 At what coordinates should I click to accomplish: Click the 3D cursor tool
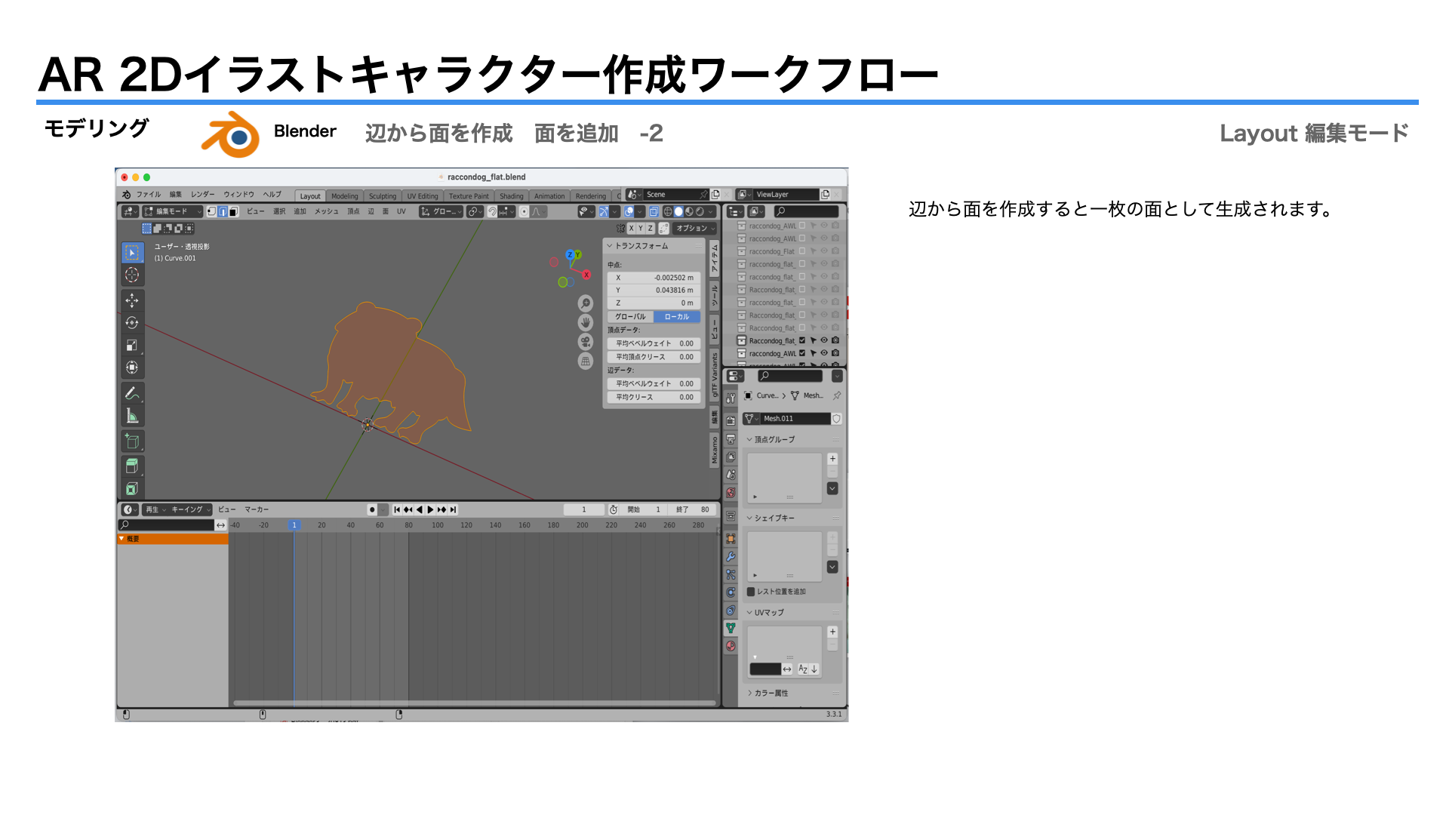132,275
